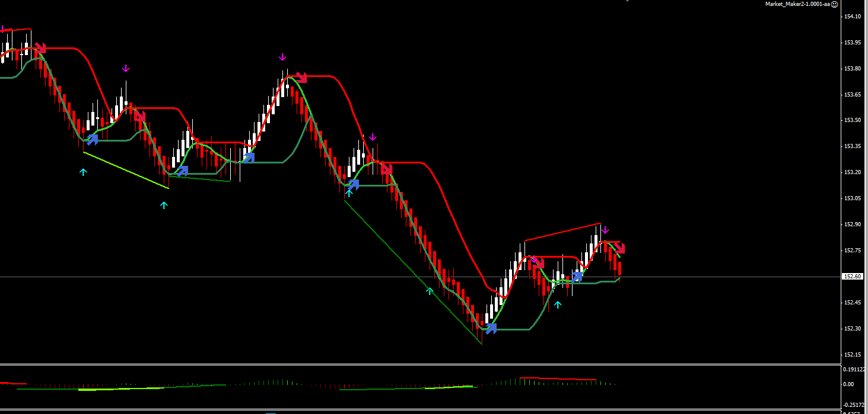Screen dimensions: 868x414
Task: Click the 152.45 price scale label
Action: pos(852,303)
